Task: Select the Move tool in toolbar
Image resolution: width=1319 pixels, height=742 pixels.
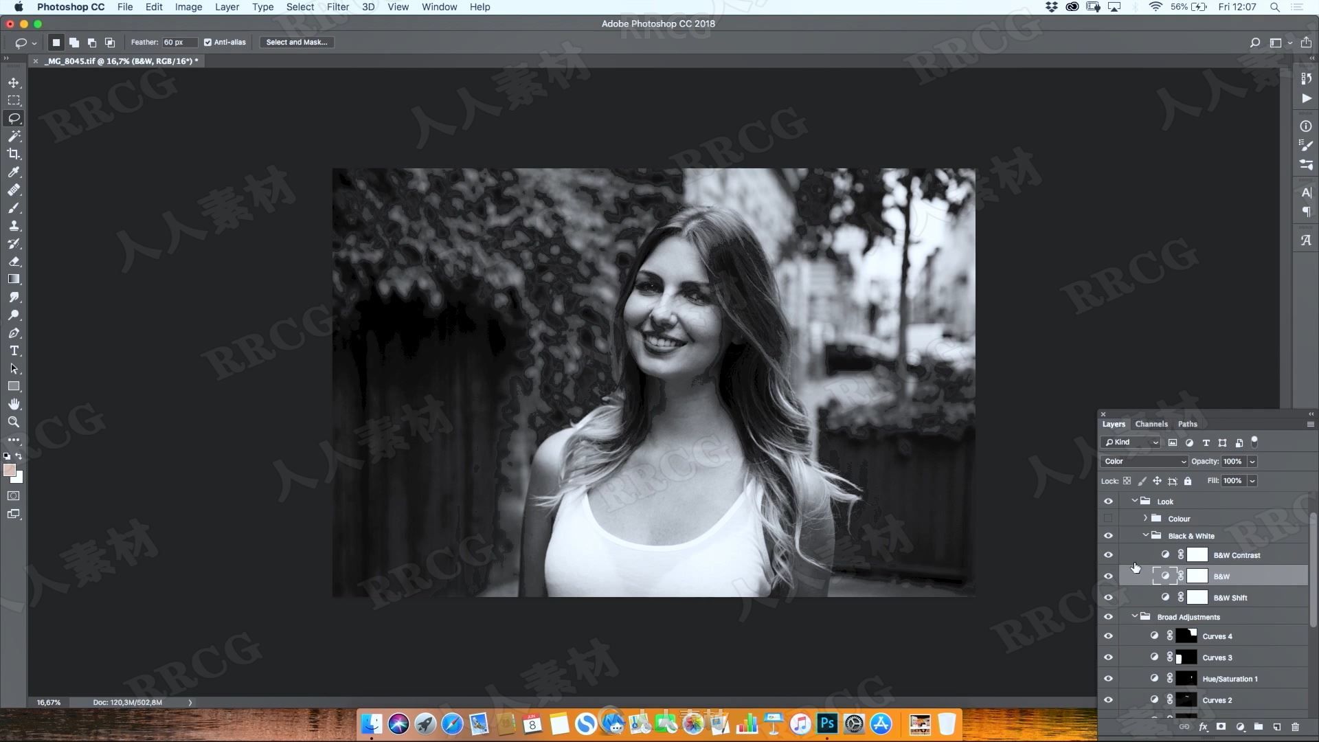Action: [x=14, y=82]
